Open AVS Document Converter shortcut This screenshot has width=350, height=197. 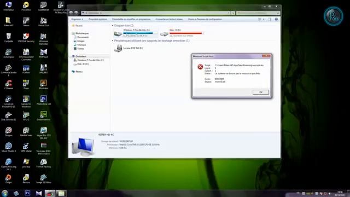click(26, 55)
